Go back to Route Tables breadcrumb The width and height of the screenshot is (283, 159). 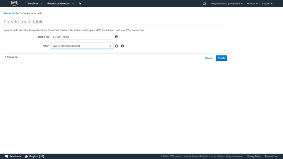click(x=12, y=14)
